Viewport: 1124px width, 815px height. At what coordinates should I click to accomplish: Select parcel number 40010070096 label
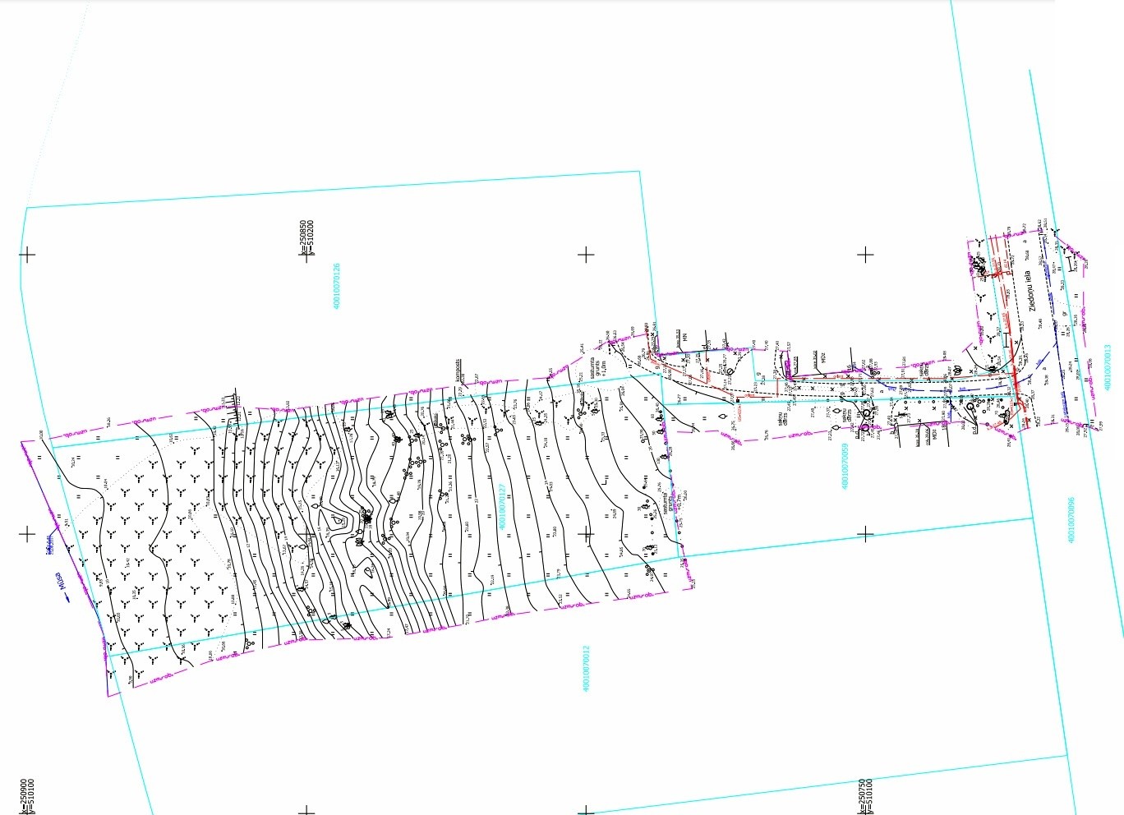[1071, 519]
